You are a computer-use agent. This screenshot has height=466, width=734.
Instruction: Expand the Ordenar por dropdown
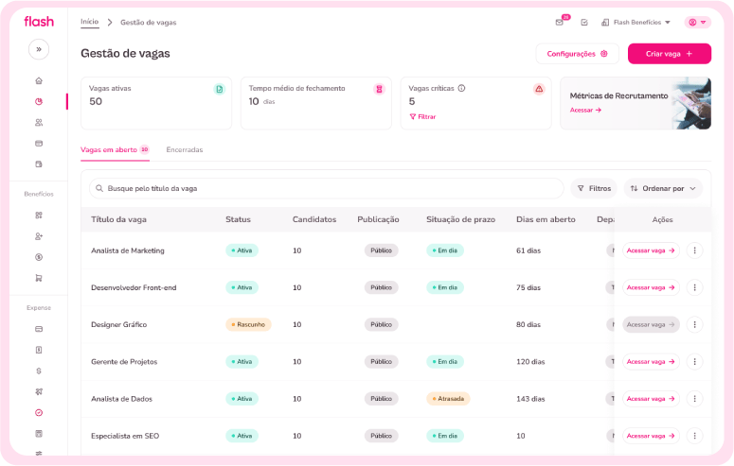(663, 188)
